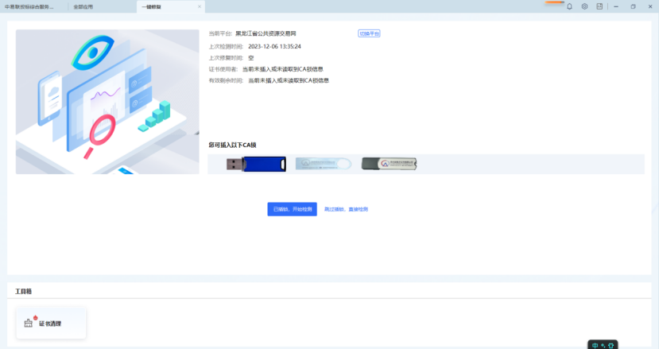659x349 pixels.
Task: Click the 已插锁，开始检测 button
Action: [292, 209]
